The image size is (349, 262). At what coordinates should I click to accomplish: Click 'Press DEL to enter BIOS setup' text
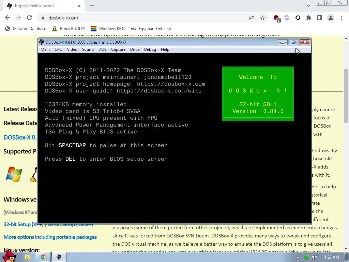(x=106, y=159)
